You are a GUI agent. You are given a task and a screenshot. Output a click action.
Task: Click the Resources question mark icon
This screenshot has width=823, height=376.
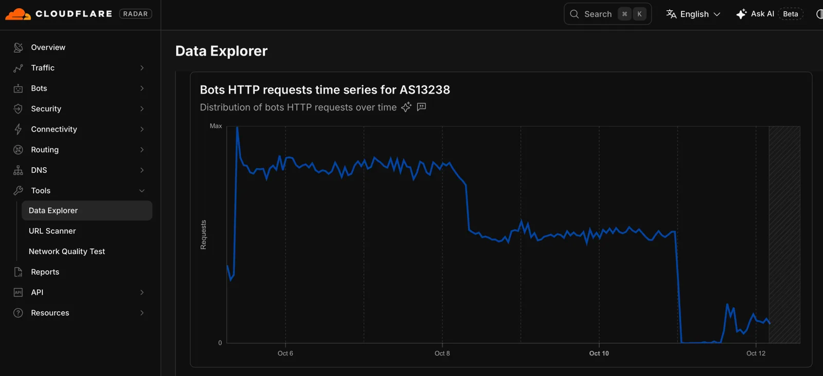[18, 313]
